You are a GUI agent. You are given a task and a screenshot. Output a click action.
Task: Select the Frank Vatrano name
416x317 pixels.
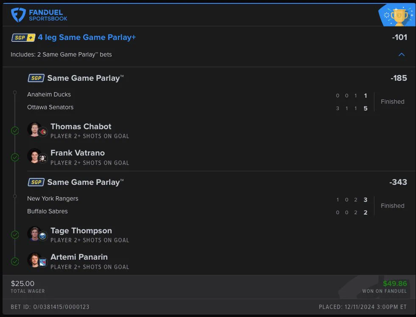pos(77,153)
